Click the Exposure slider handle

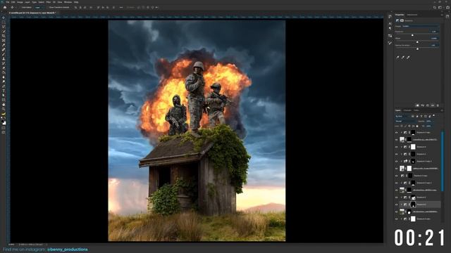pyautogui.click(x=412, y=35)
